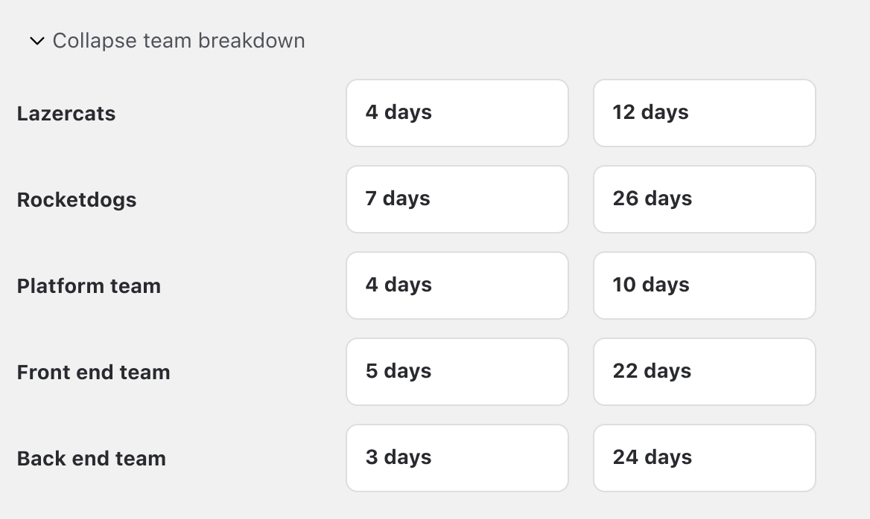Screen dimensions: 870x519
Task: Click the 4 days field for Platform team
Action: [457, 285]
